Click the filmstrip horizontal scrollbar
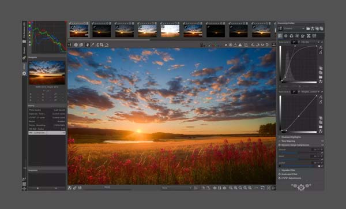The width and height of the screenshot is (346, 209). (x=109, y=40)
